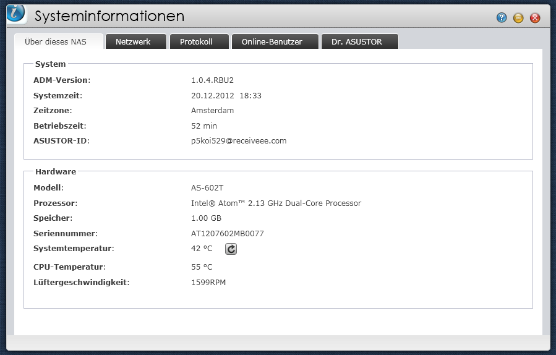Refresh the system temperature reading
The image size is (556, 355).
(x=231, y=249)
